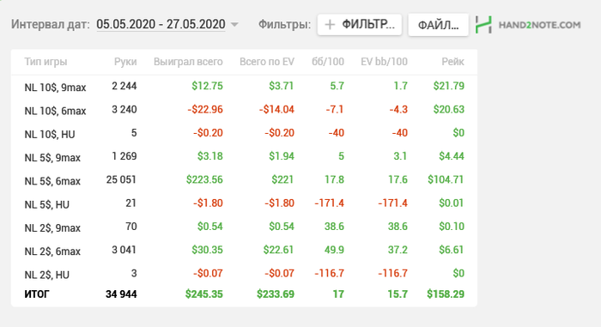
Task: Sort by the Выиграл всего column header
Action: click(x=188, y=62)
